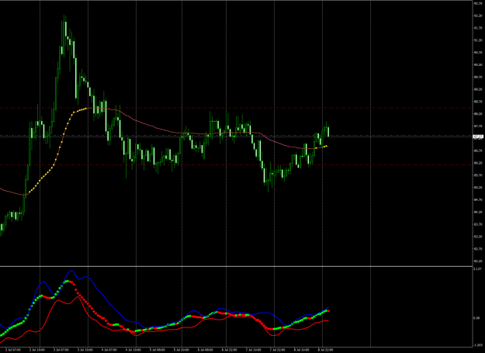Click the '6 Jul 22:00' time axis label

tap(229, 350)
